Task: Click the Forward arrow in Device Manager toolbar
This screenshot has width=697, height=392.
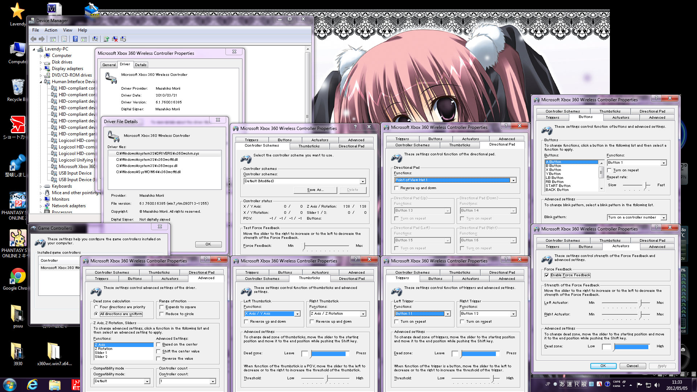Action: point(42,39)
